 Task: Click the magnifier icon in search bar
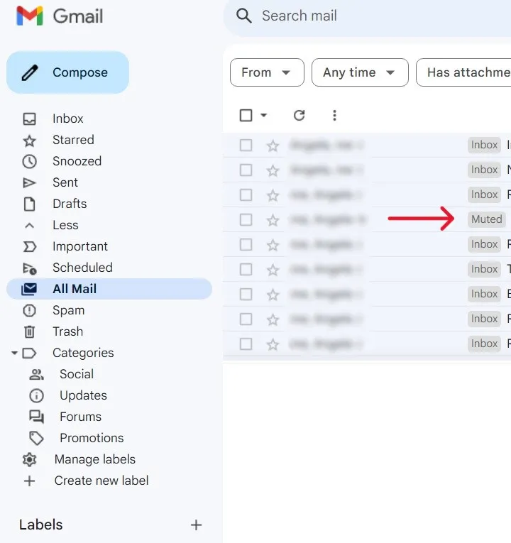click(x=244, y=16)
